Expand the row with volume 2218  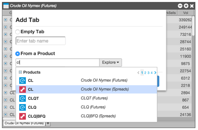[x=5, y=86]
